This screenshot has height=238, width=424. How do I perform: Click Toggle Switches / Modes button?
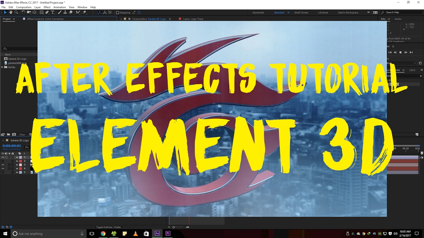coord(108,227)
